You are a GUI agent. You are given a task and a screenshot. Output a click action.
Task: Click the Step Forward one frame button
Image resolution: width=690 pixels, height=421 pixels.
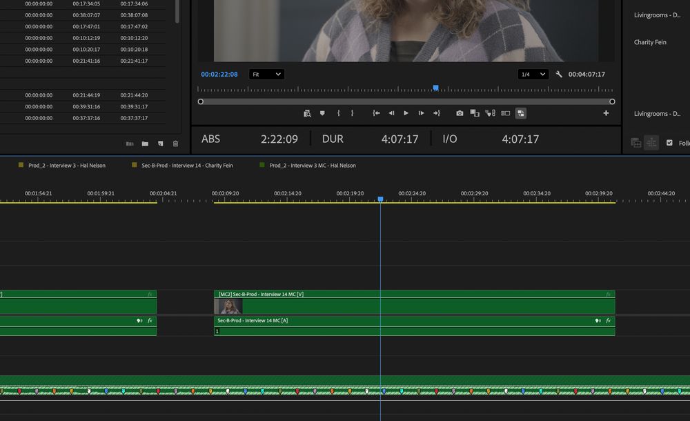421,113
